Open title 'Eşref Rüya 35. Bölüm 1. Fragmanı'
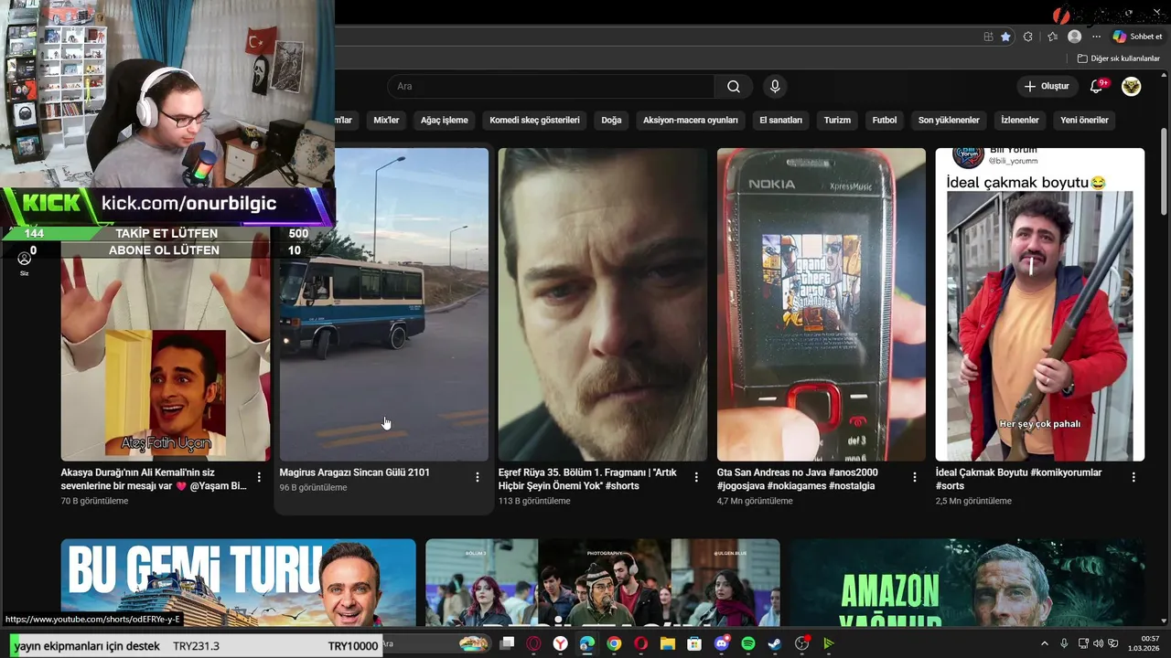 click(587, 479)
